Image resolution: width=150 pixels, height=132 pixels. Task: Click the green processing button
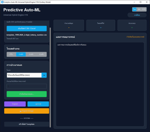tap(27, 94)
